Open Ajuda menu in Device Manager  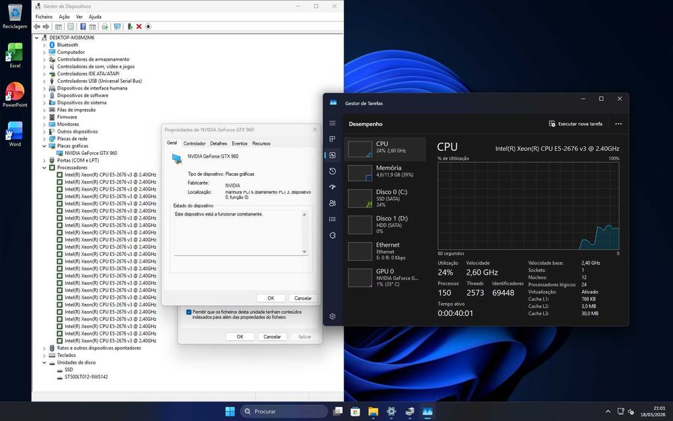(95, 17)
